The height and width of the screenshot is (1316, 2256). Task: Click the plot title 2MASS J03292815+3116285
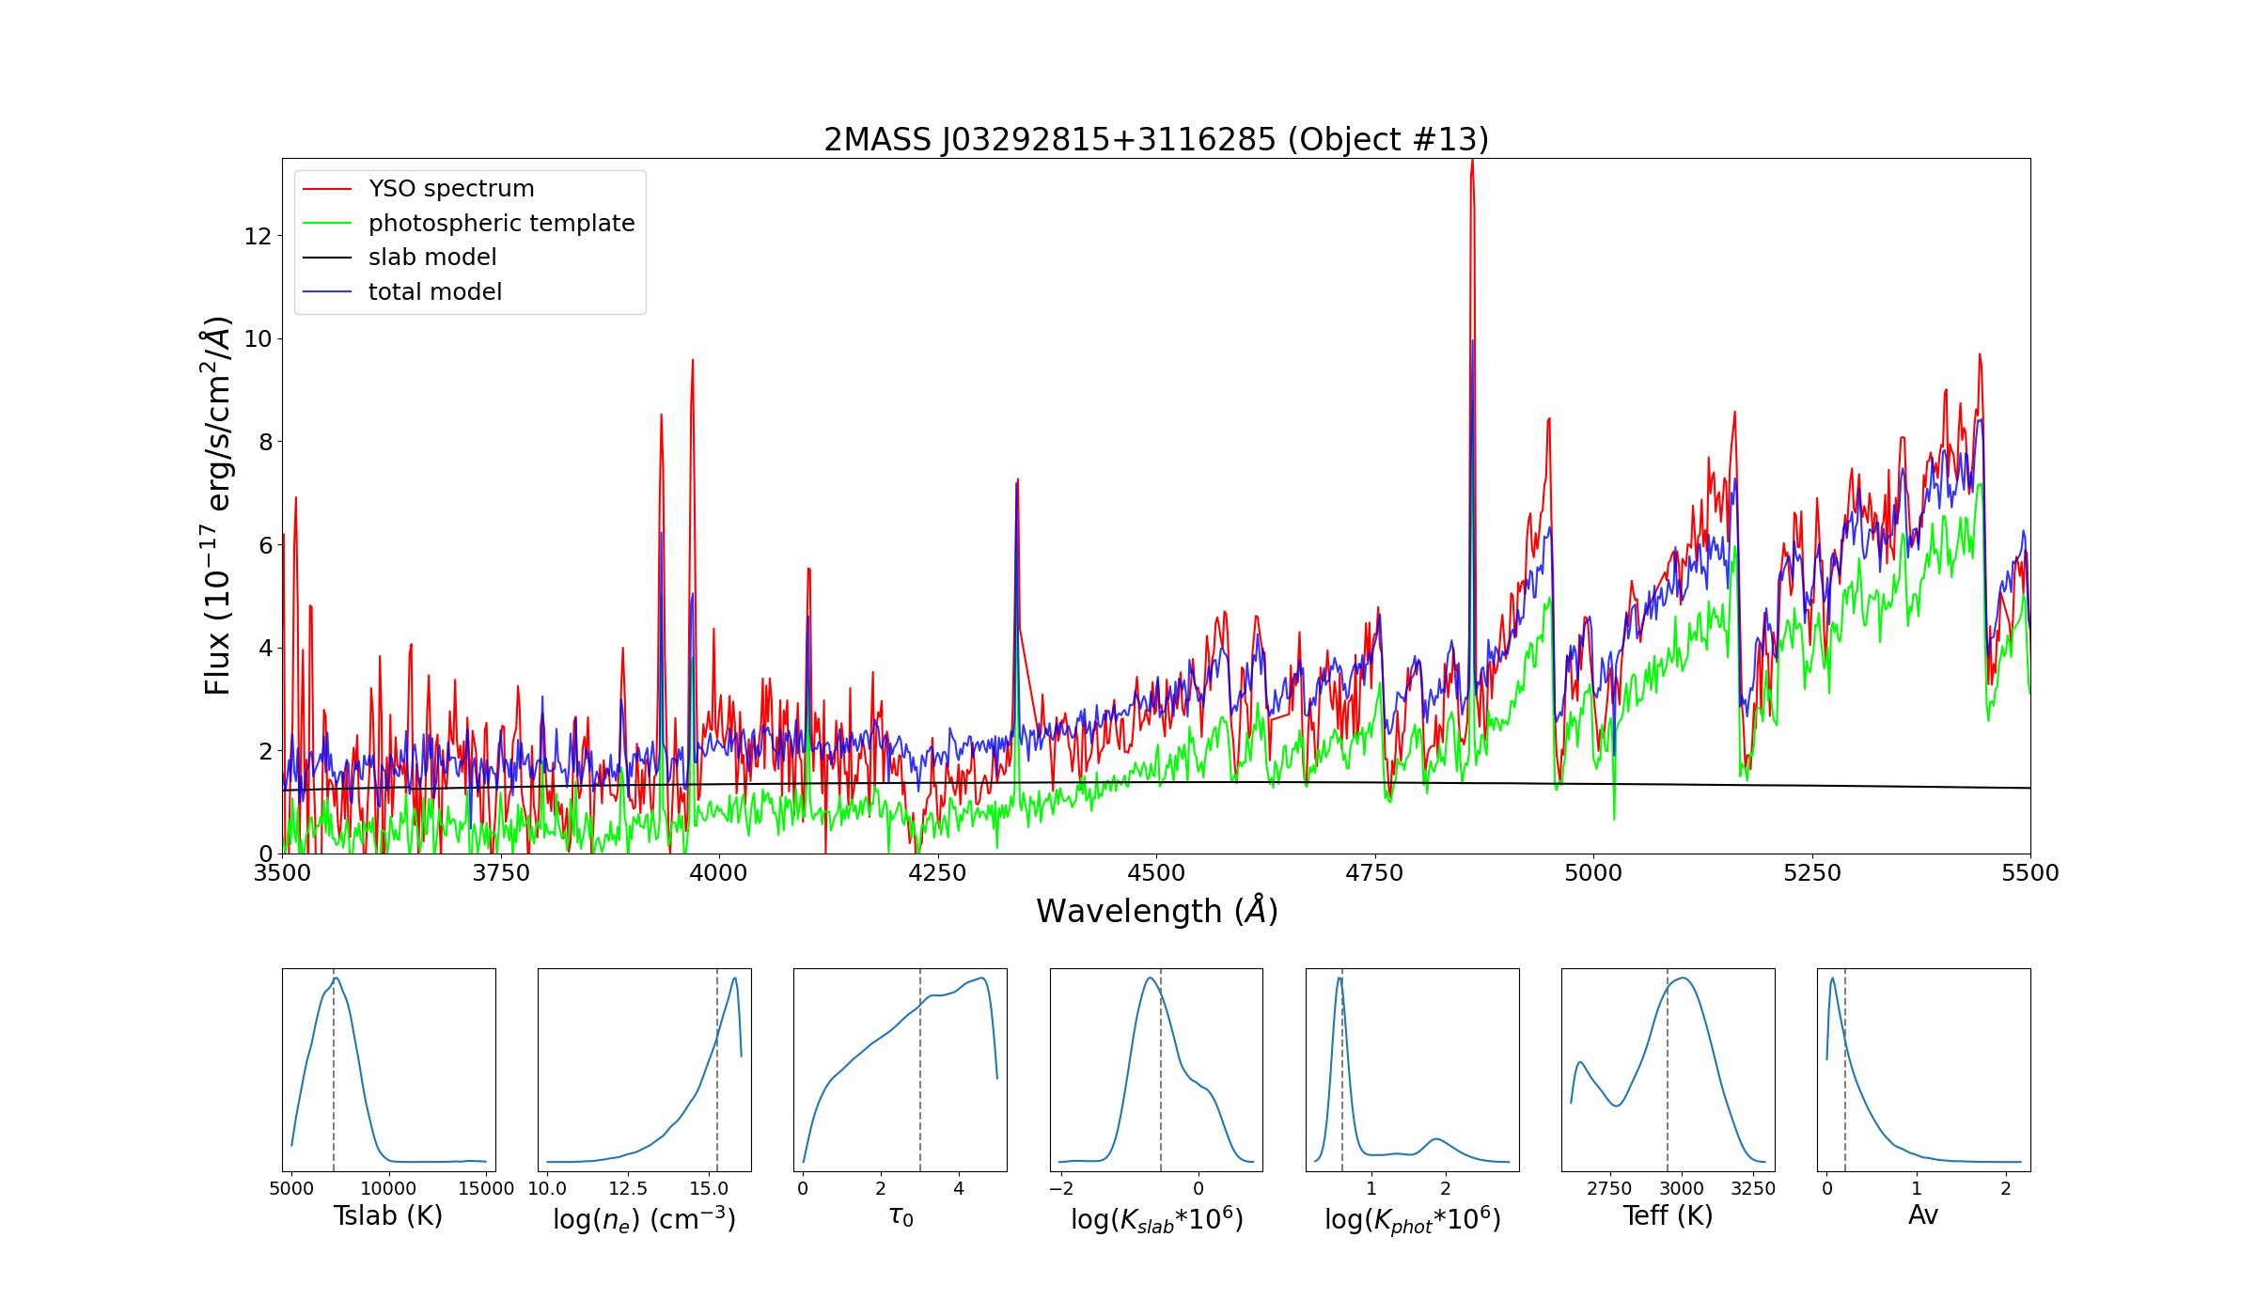pos(1155,139)
